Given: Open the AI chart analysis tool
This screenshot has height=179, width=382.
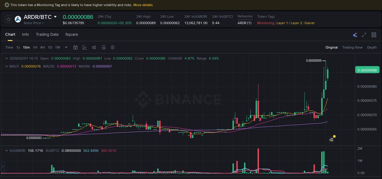Looking at the screenshot, I should pyautogui.click(x=355, y=35).
